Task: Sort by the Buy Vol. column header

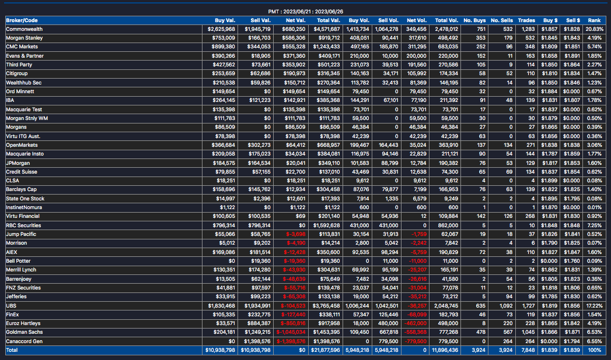Action: (359, 20)
